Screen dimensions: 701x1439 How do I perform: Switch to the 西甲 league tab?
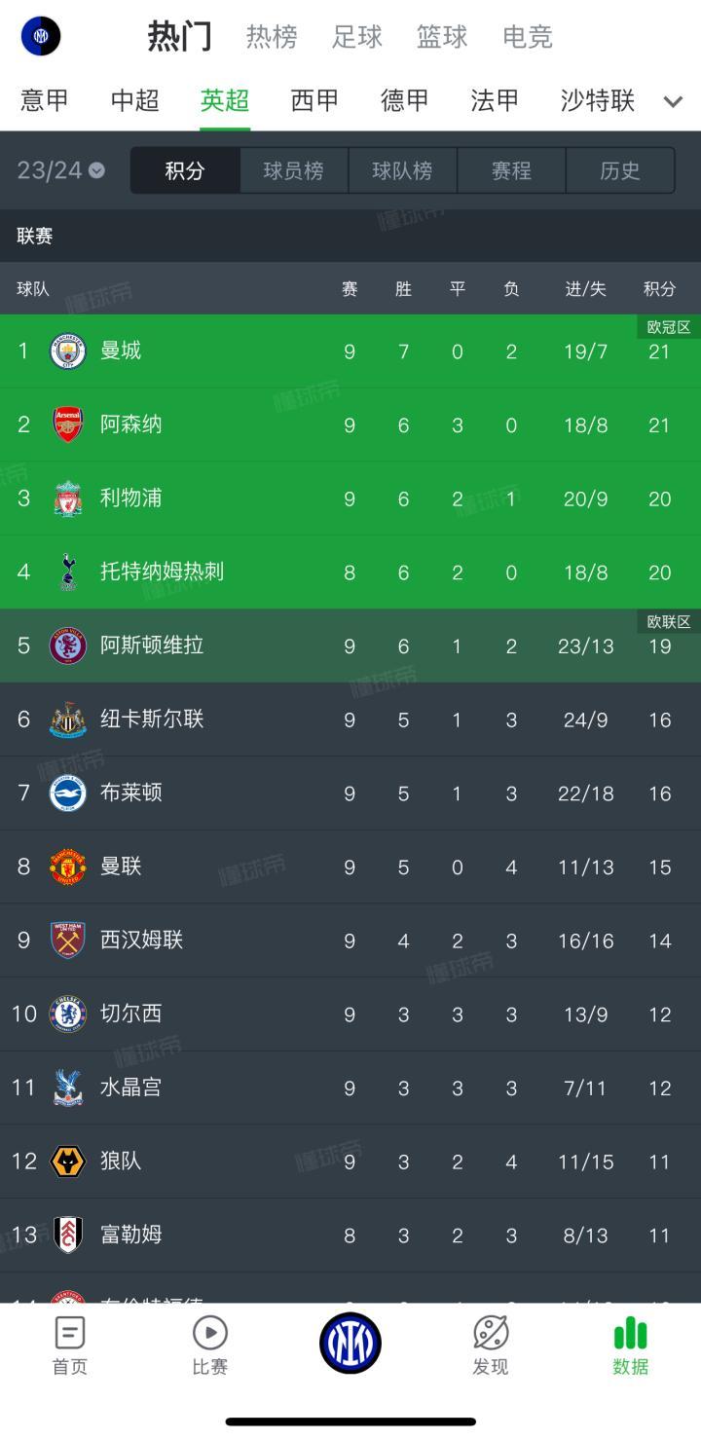pos(314,100)
